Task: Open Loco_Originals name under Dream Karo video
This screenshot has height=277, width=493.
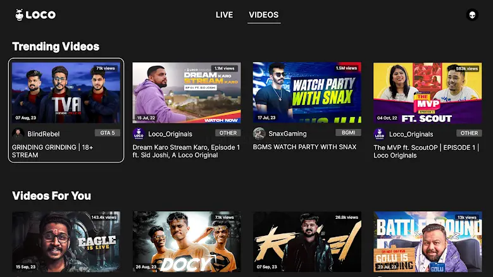Action: click(x=170, y=134)
